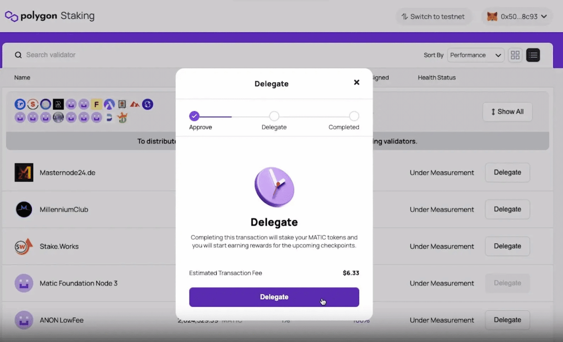Click the Approve step checkmark circle
Screen dimensions: 563x342
(x=194, y=116)
